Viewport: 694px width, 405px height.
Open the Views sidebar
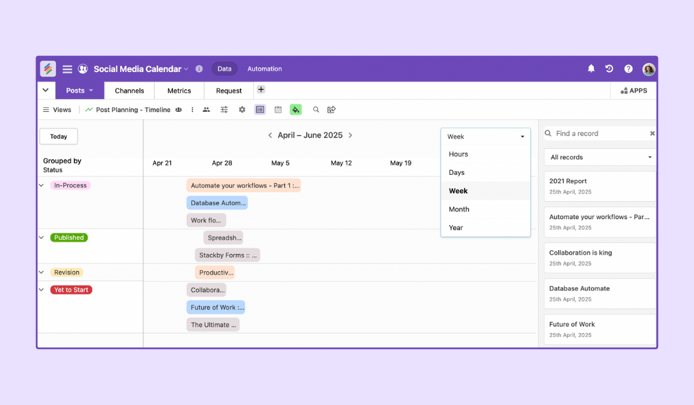click(x=57, y=110)
